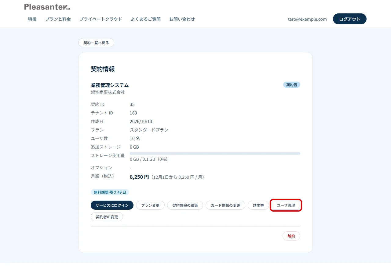Click the 無料期間 残り 49 日 badge
The height and width of the screenshot is (274, 391).
tap(110, 192)
